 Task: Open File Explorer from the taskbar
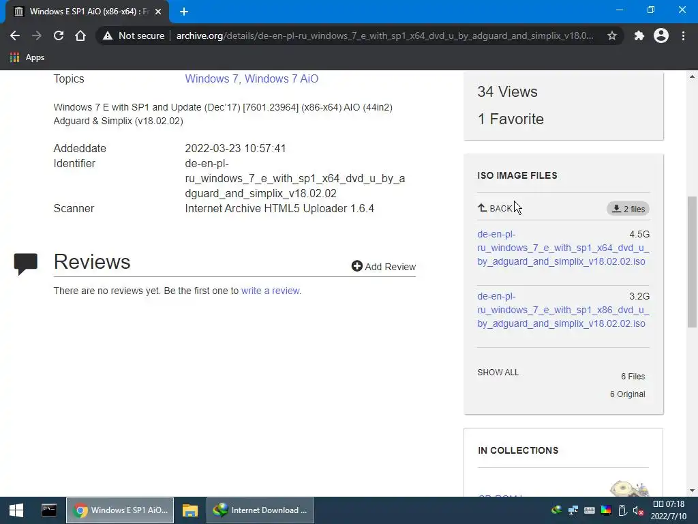[x=190, y=510]
